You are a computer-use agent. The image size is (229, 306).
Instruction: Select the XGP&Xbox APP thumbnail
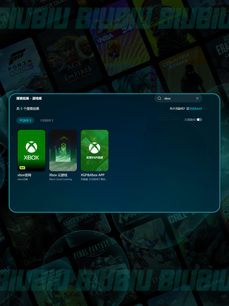pos(95,150)
